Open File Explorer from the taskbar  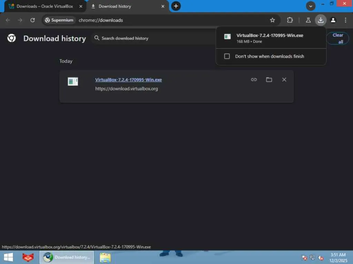(x=105, y=257)
